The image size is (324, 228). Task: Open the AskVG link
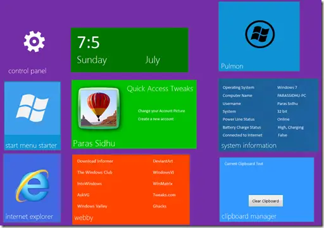point(83,194)
